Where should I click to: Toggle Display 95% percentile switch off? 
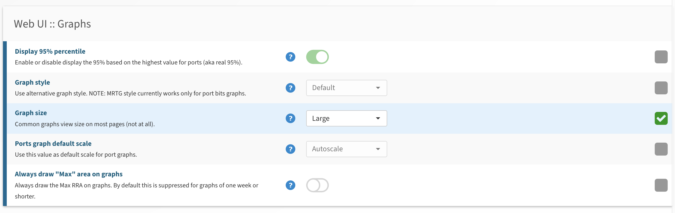coord(318,57)
